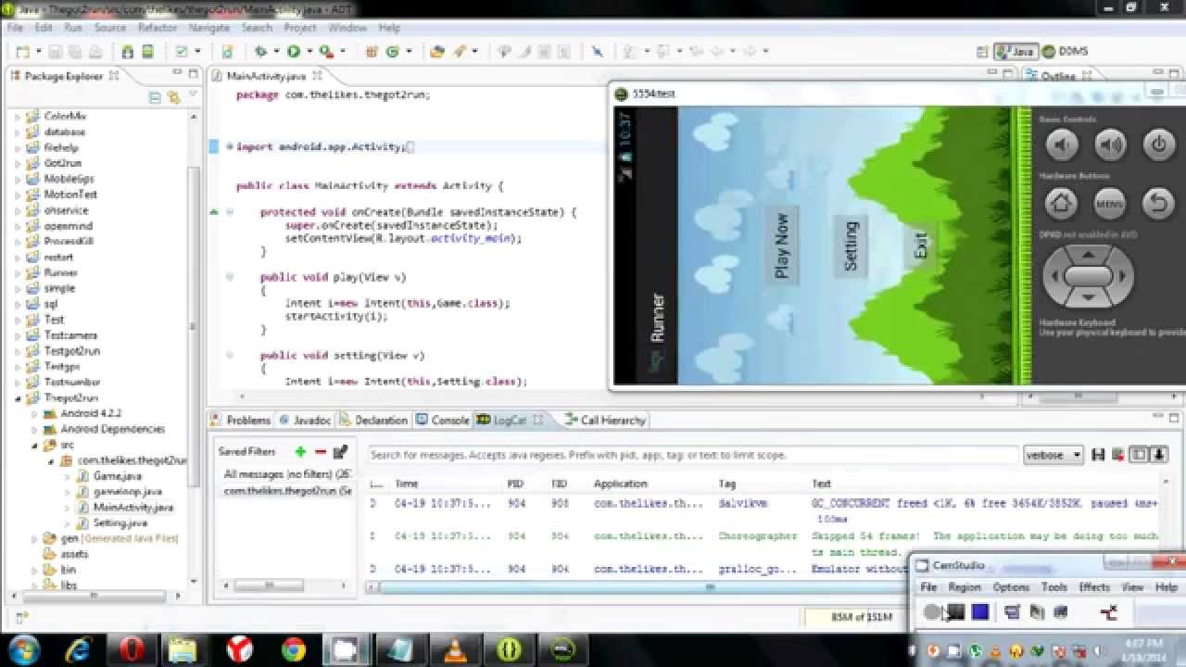Switch to the Problems tab

(241, 420)
